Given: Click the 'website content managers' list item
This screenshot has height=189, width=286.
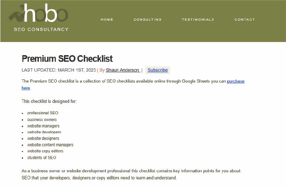Looking at the screenshot, I should [50, 145].
